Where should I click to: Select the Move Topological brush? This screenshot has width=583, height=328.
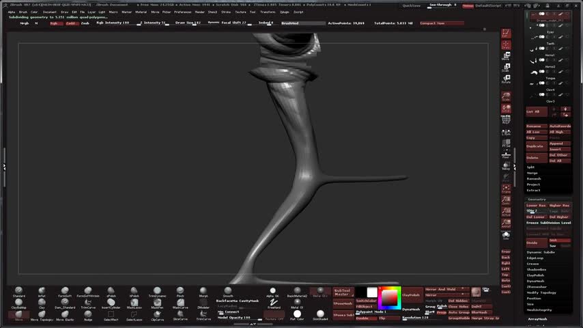tap(42, 316)
